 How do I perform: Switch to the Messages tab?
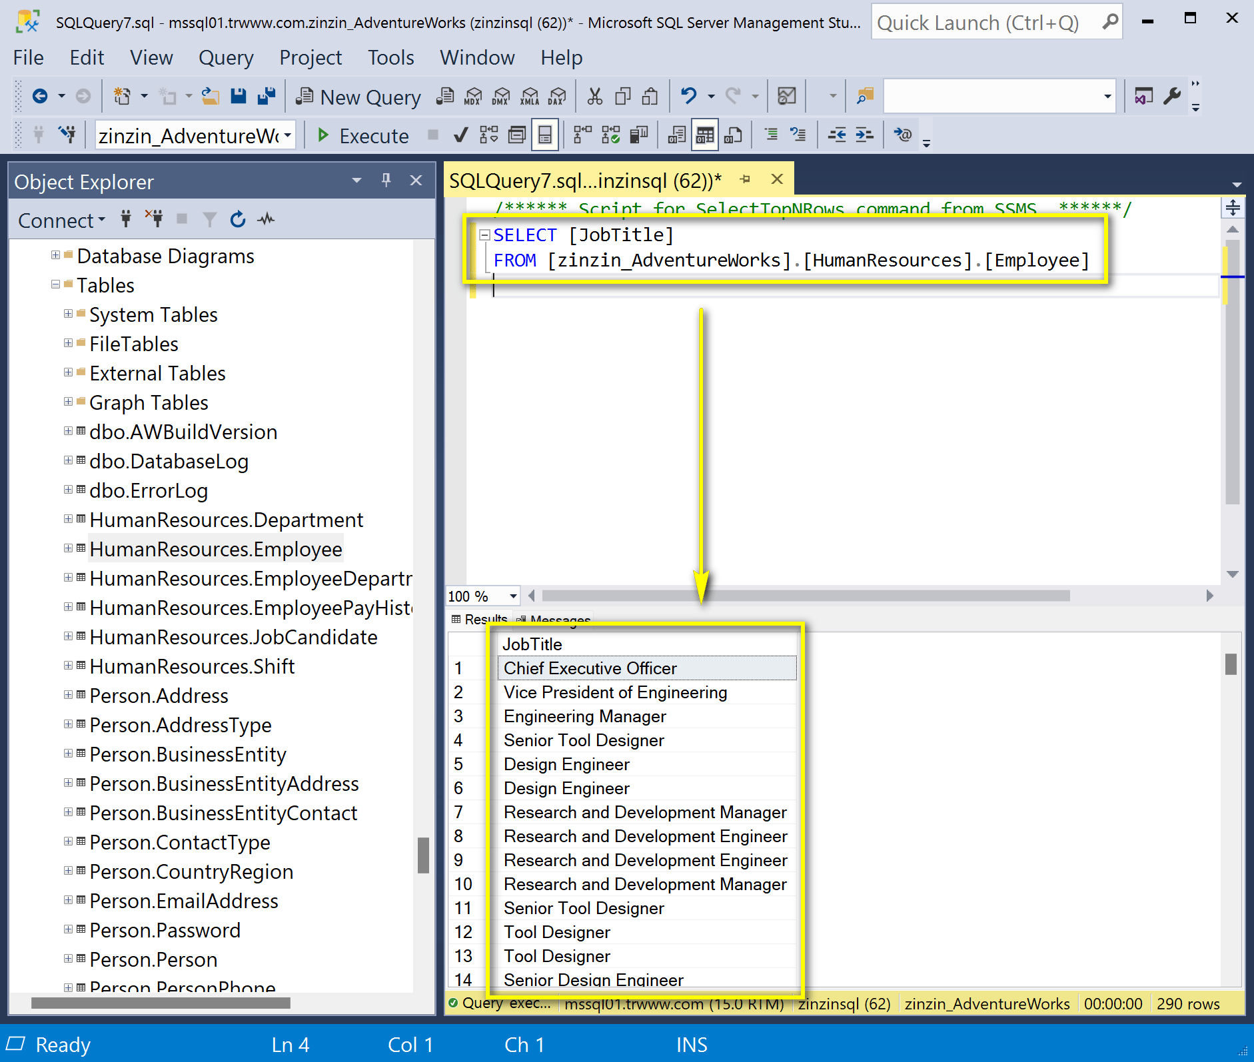(554, 620)
